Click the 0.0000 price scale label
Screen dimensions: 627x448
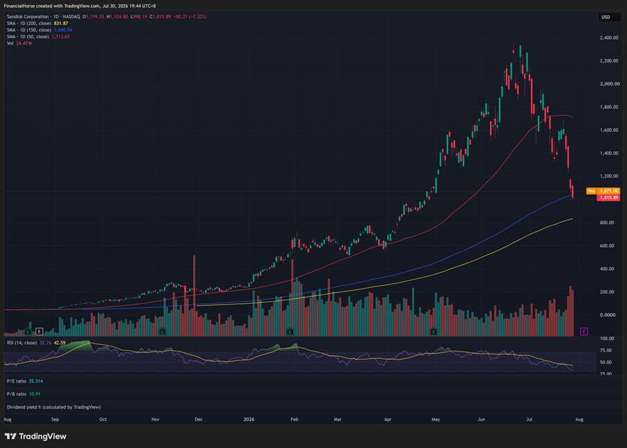608,315
